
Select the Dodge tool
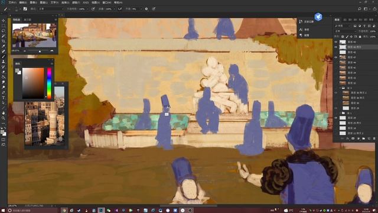tap(4, 88)
